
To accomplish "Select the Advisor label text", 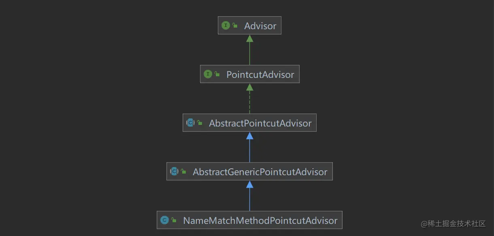I will (260, 26).
